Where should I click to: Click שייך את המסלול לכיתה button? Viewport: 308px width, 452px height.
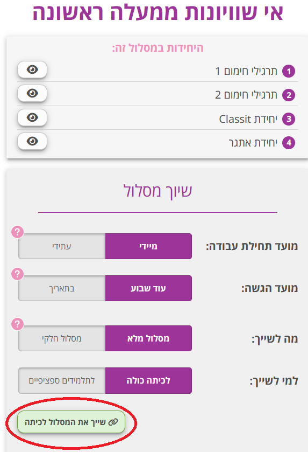[x=71, y=422]
